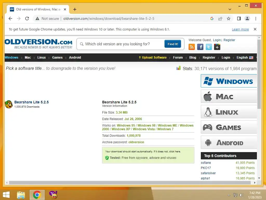The width and height of the screenshot is (266, 200).
Task: Click the large Android sidebar button
Action: (x=229, y=142)
